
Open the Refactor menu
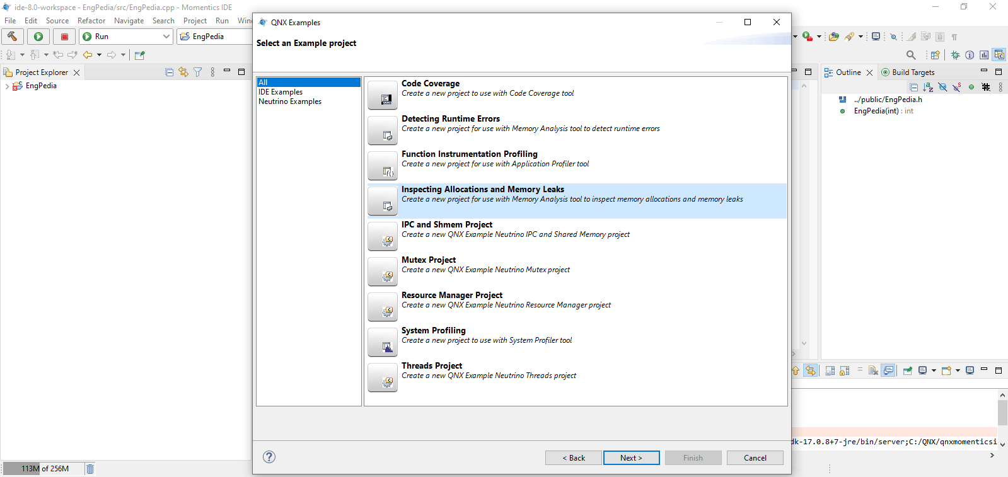coord(91,21)
